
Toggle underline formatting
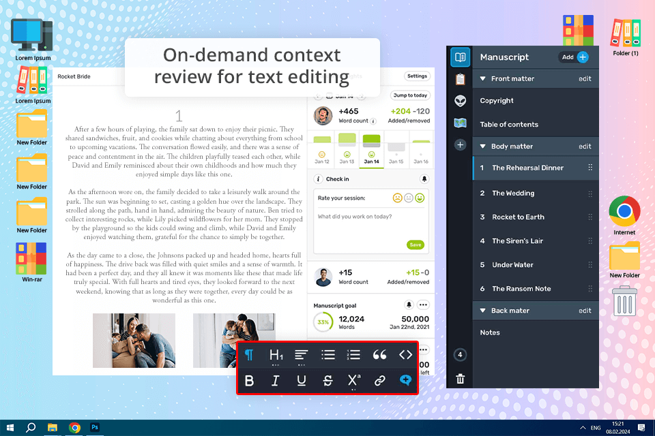tap(301, 381)
